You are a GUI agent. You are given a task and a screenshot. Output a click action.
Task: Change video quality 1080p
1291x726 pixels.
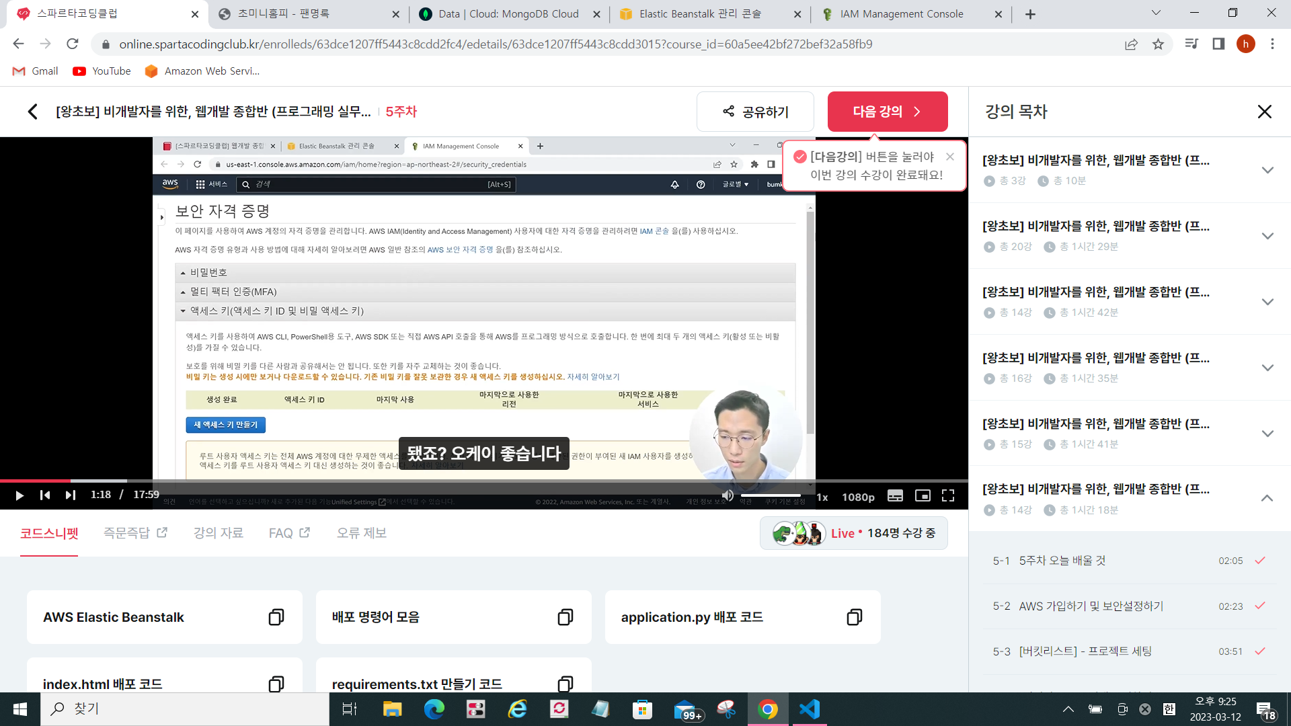[858, 497]
